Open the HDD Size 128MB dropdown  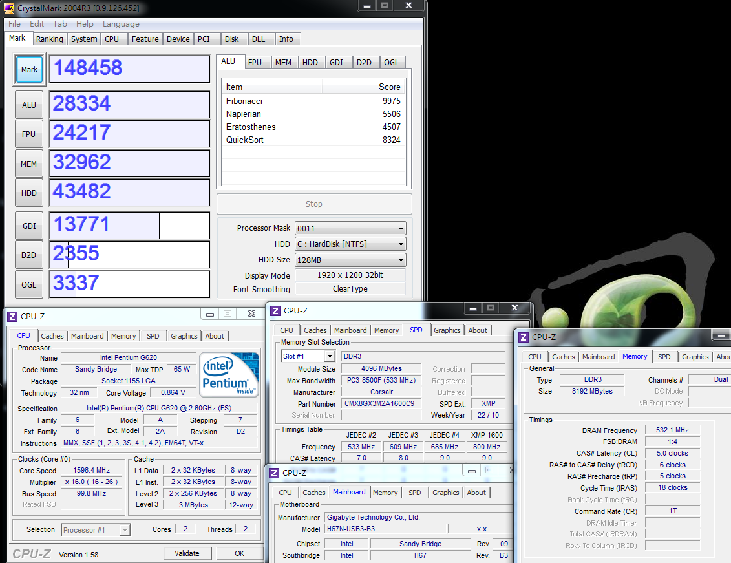point(350,260)
